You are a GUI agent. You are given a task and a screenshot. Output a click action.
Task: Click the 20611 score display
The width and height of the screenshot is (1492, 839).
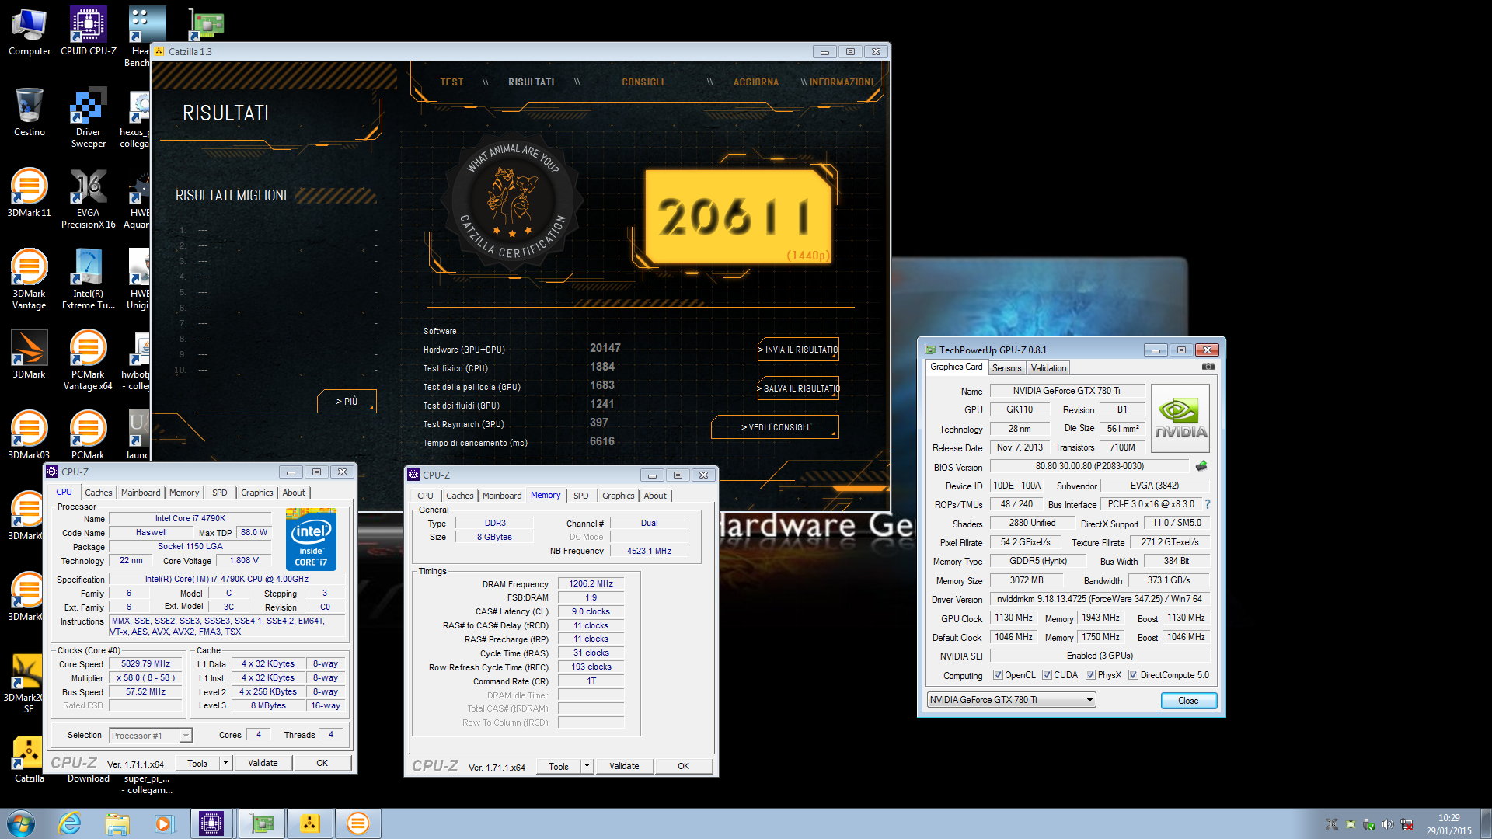pos(737,217)
